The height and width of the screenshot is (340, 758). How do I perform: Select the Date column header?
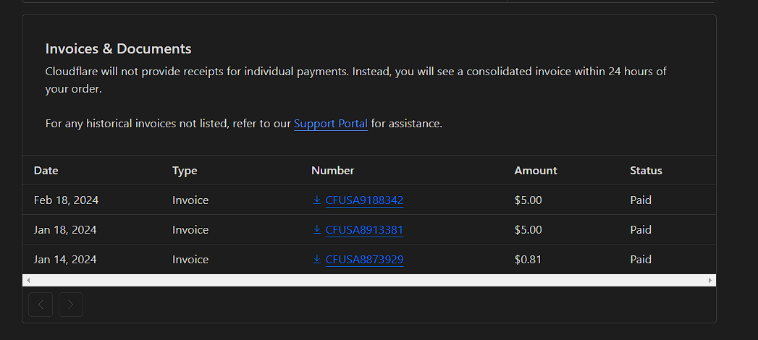[46, 171]
